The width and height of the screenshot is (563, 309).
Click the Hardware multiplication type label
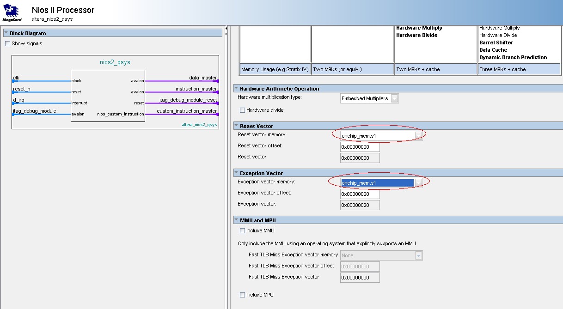tap(269, 97)
